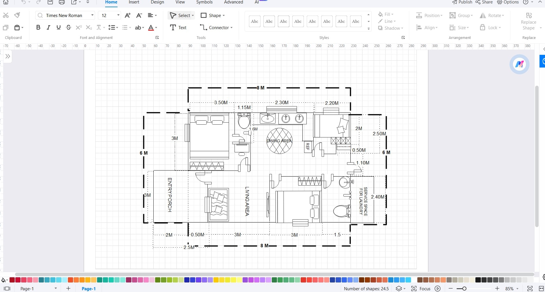
Task: Click the Page list icon at bottom left
Action: [x=7, y=289]
